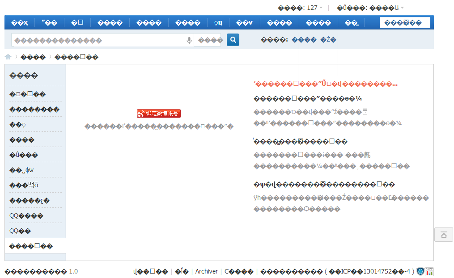Click the blue magnifier search button

click(x=233, y=40)
